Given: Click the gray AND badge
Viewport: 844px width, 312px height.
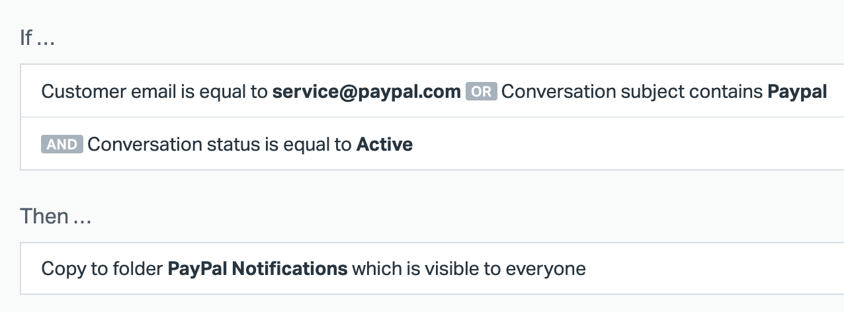Looking at the screenshot, I should [x=62, y=144].
